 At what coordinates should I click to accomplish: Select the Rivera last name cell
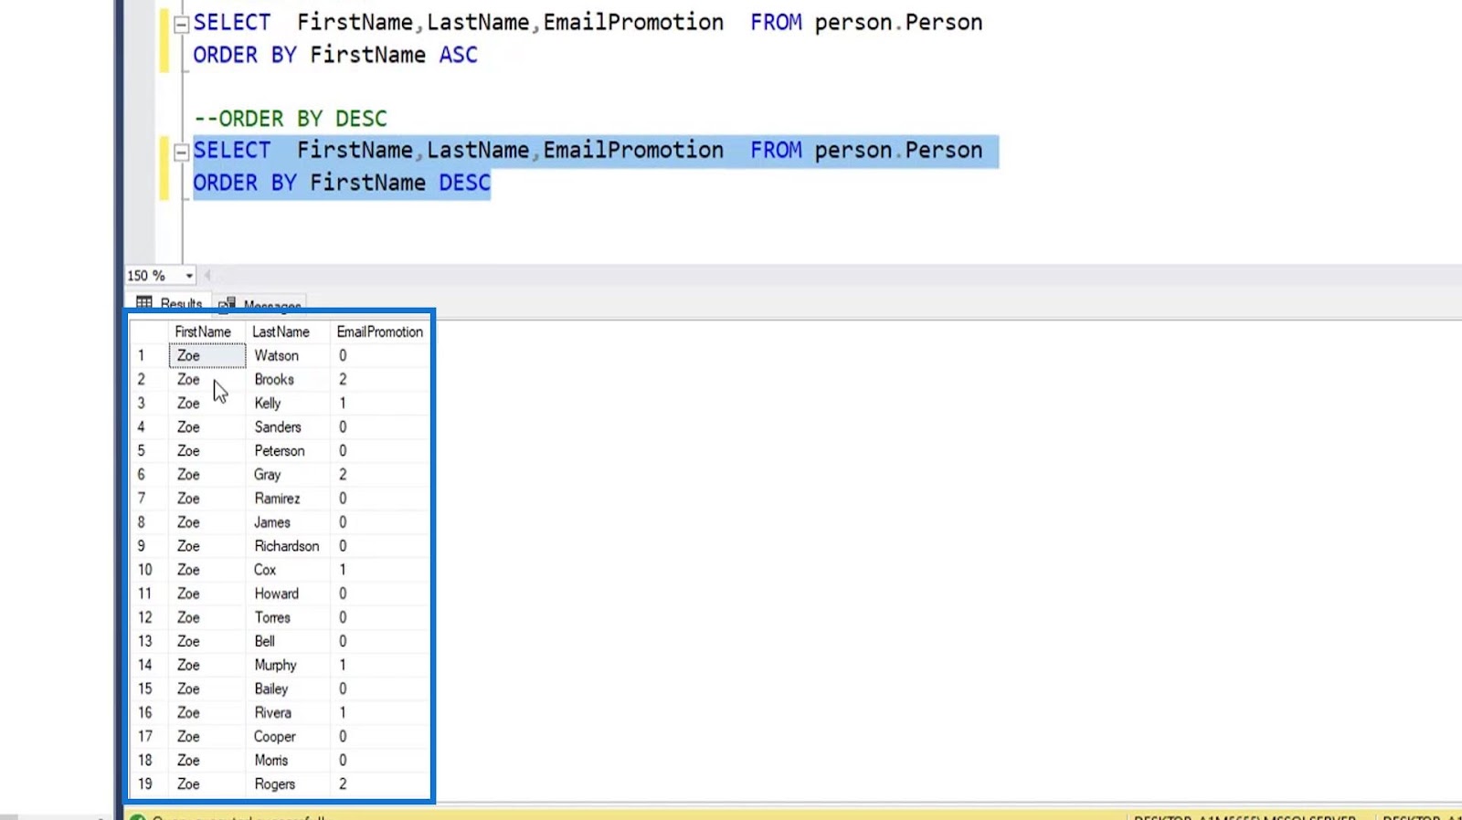click(288, 712)
